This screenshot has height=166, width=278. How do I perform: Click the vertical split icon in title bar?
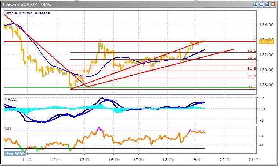coord(256,4)
